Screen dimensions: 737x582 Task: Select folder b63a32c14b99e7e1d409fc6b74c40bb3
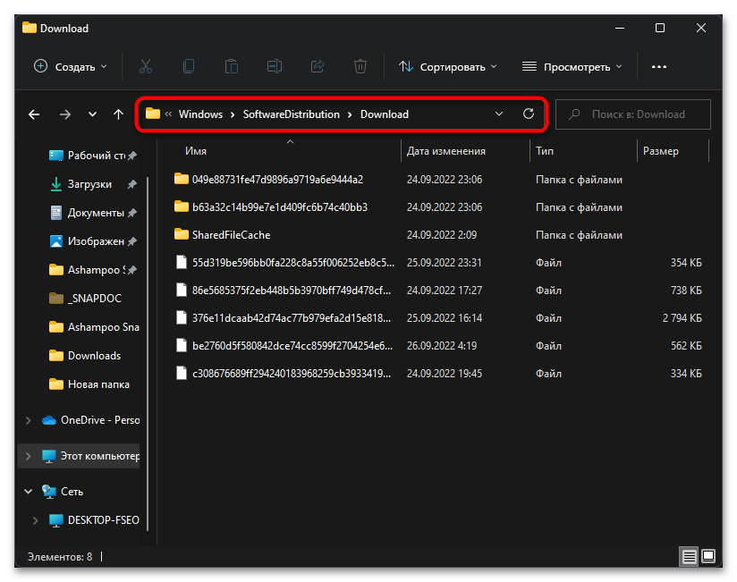271,207
